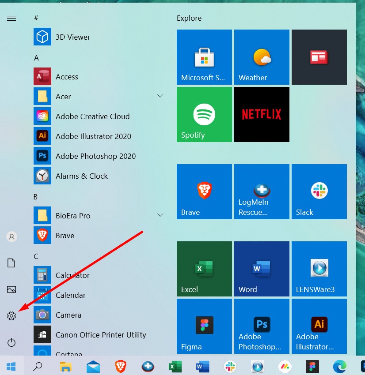Jump via the # letter header
Image resolution: width=365 pixels, height=375 pixels.
[x=36, y=18]
